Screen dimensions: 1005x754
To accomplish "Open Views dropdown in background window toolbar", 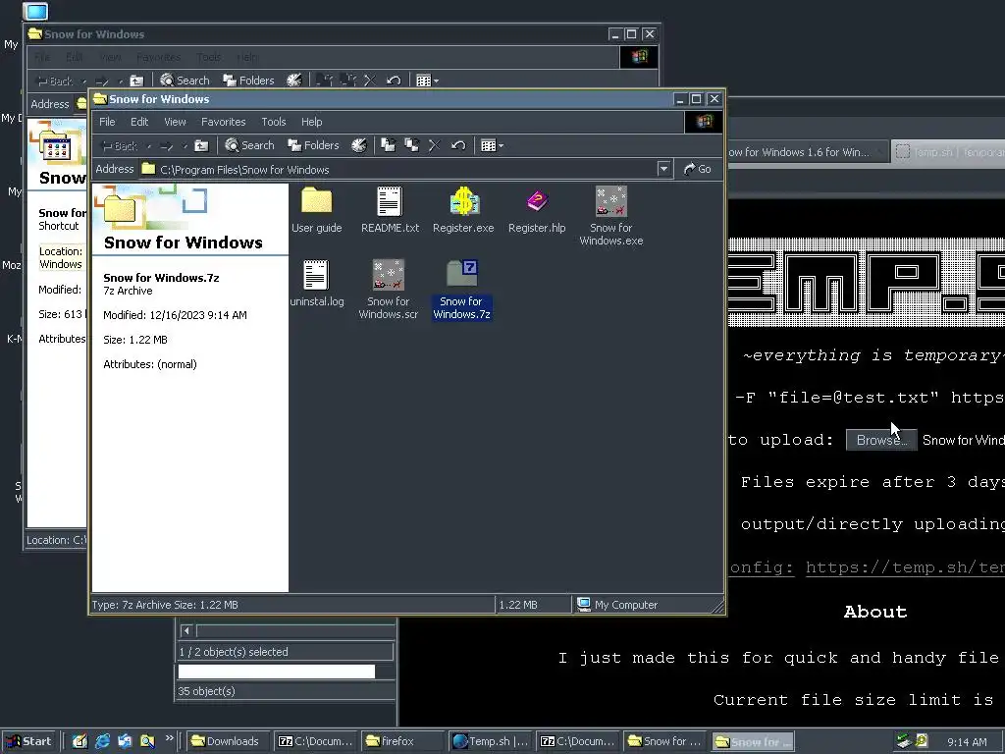I will (x=427, y=81).
